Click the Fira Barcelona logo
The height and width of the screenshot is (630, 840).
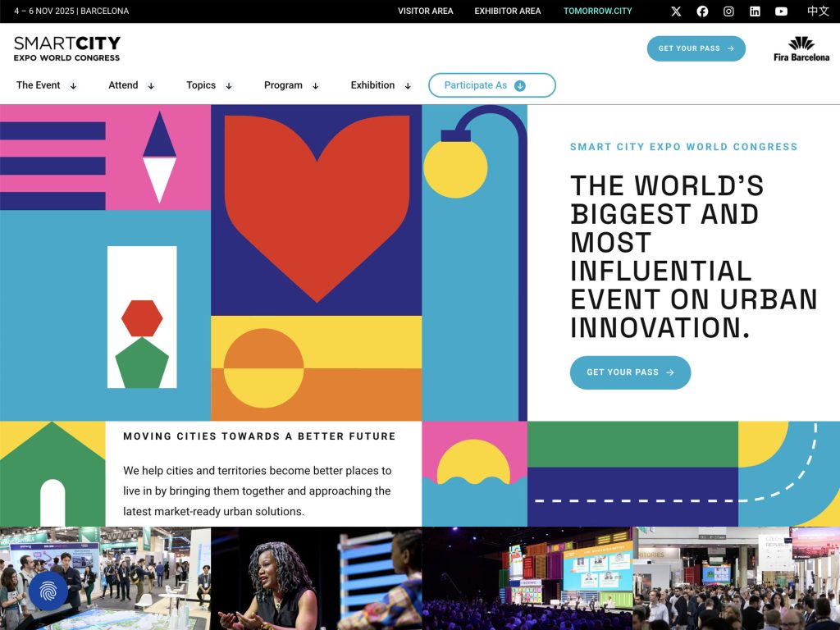tap(803, 48)
